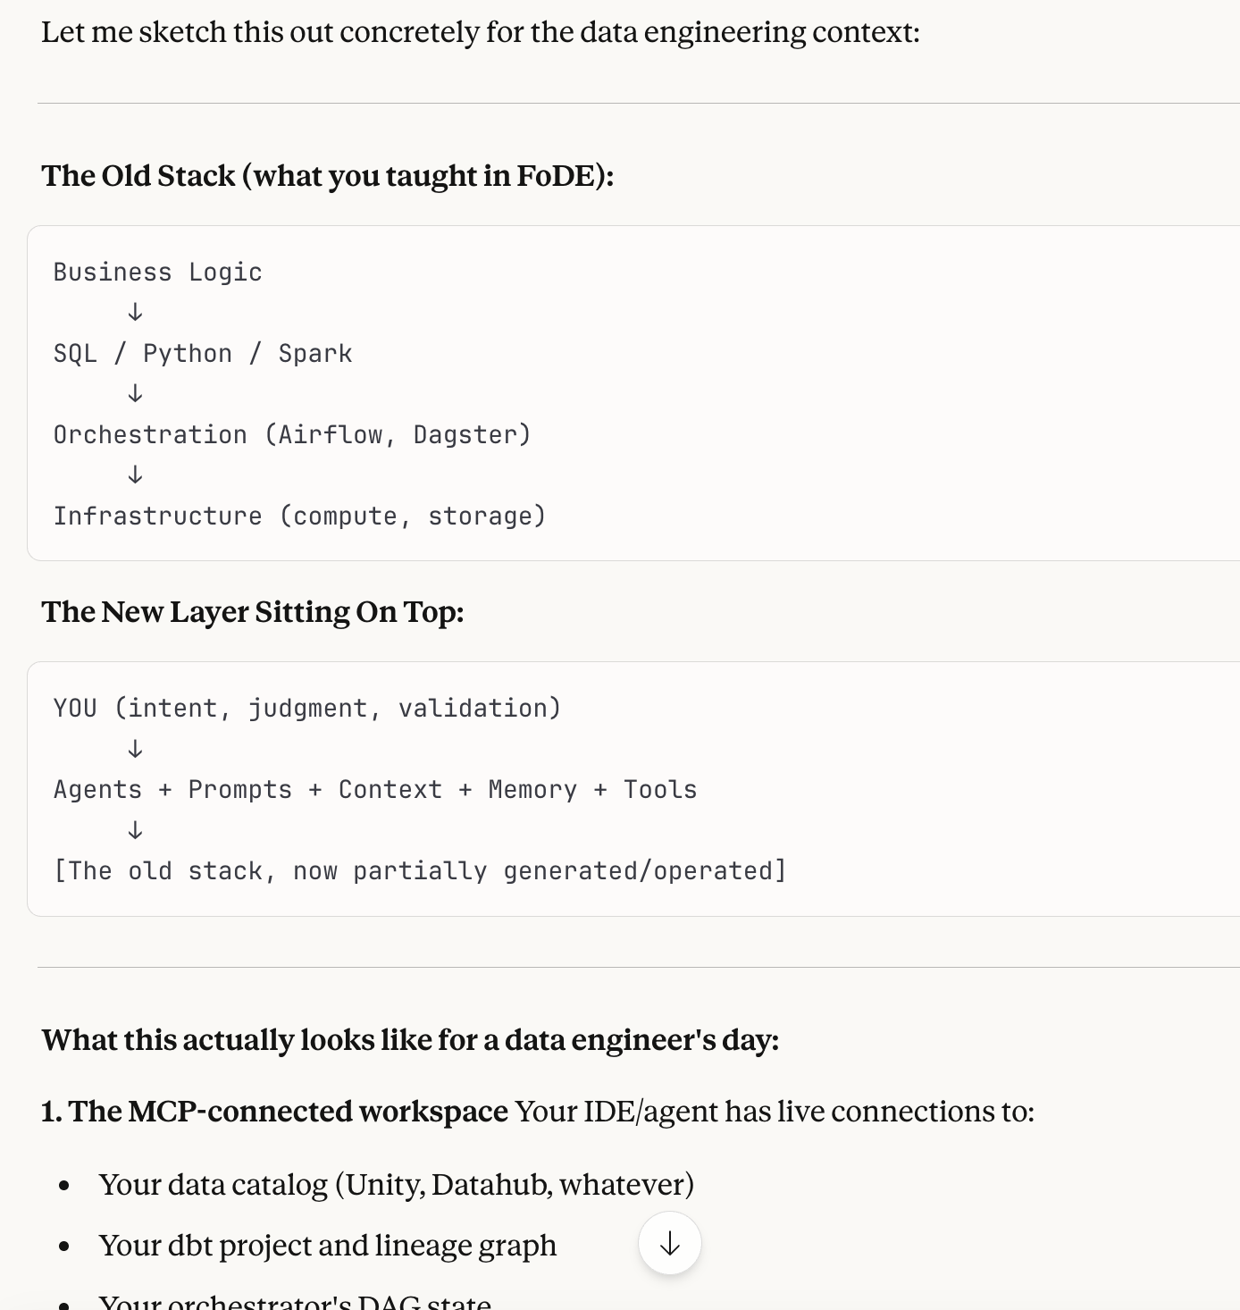Click the scroll-to-bottom arrow button

coord(670,1243)
